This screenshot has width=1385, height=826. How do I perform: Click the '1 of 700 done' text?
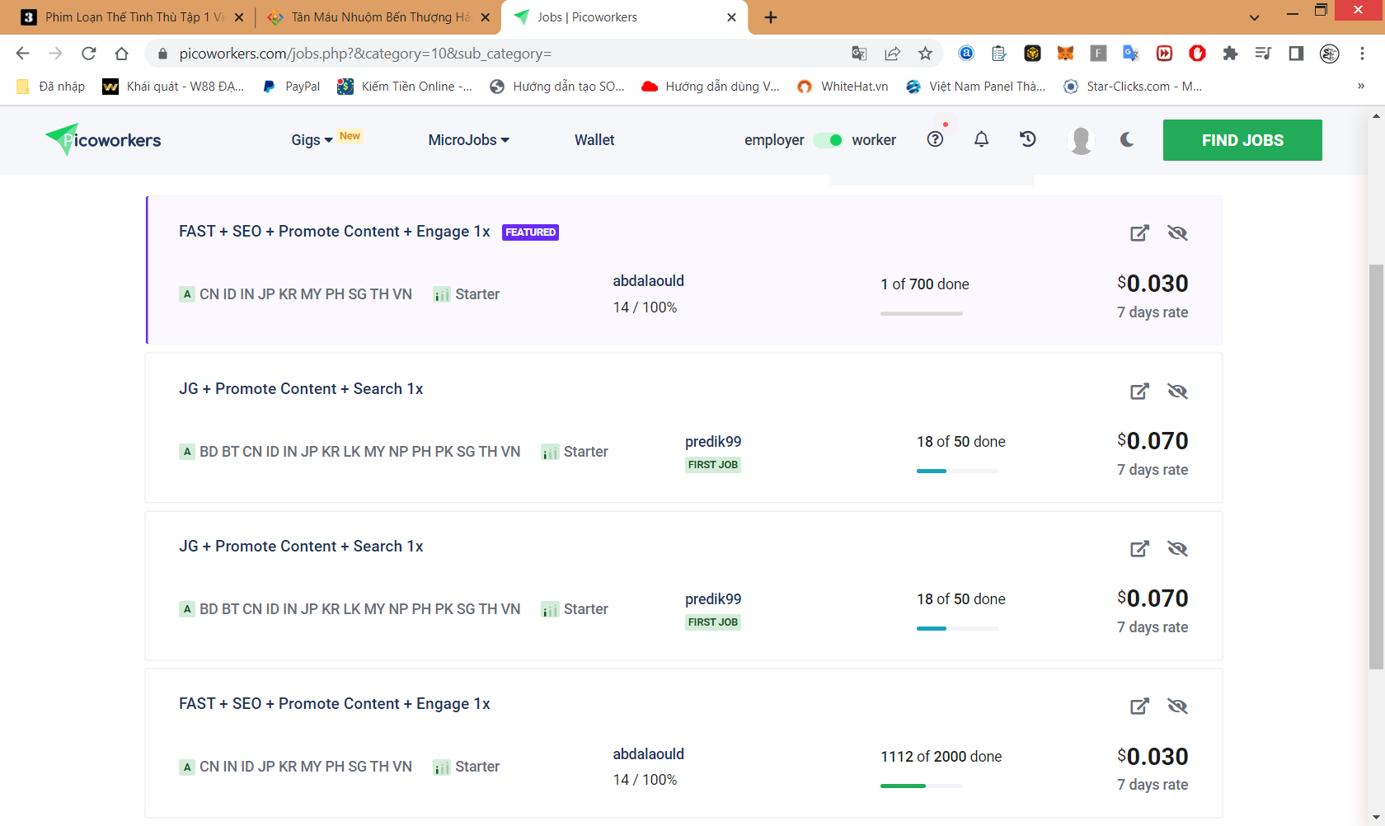(925, 284)
